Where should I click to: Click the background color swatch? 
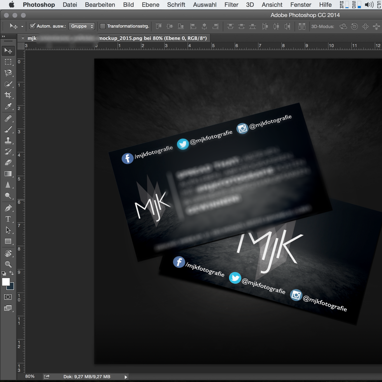(x=11, y=287)
